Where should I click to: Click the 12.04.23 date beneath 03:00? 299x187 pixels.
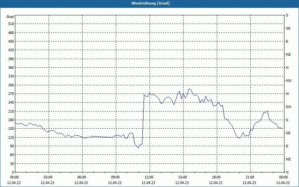47,183
